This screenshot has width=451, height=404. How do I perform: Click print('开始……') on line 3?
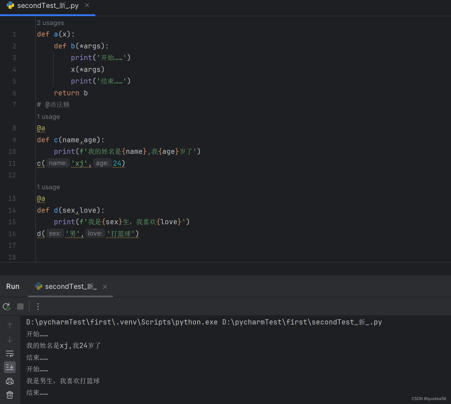pyautogui.click(x=101, y=58)
